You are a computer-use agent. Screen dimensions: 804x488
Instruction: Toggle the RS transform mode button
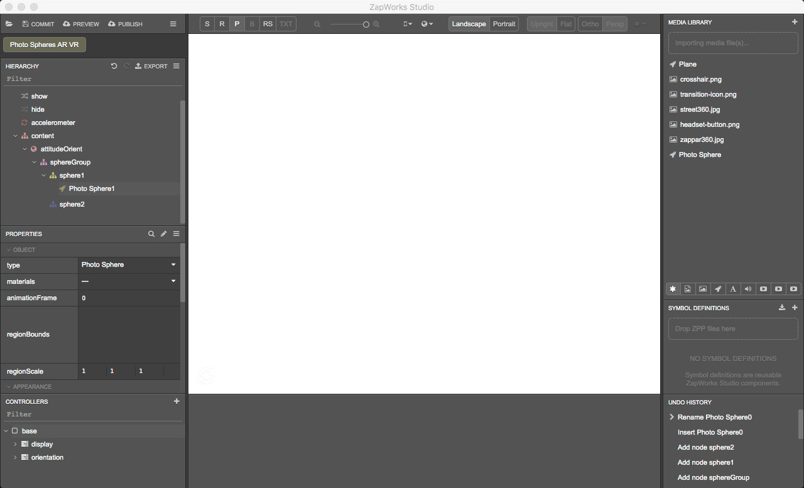[268, 24]
